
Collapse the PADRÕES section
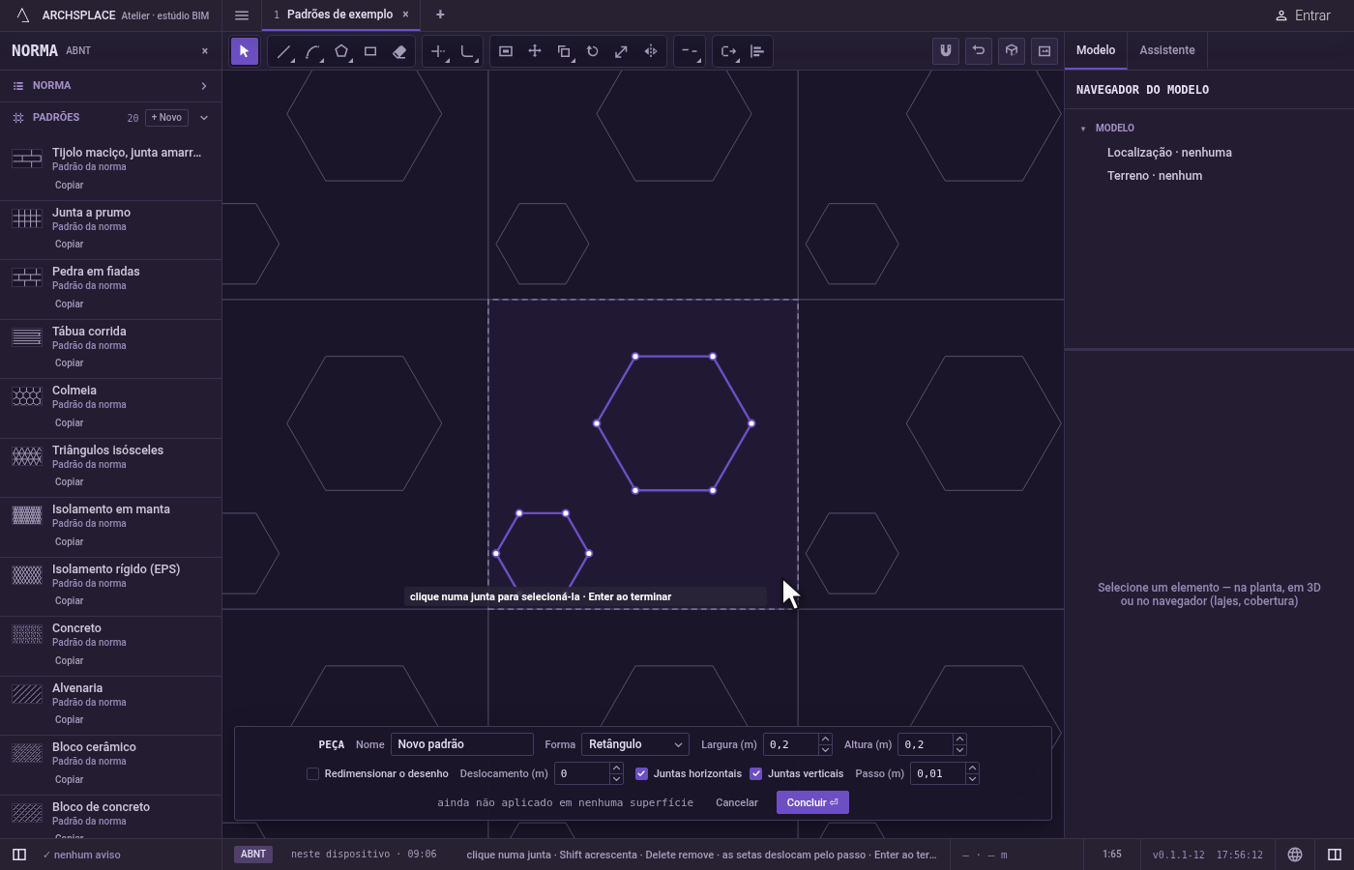pyautogui.click(x=204, y=118)
